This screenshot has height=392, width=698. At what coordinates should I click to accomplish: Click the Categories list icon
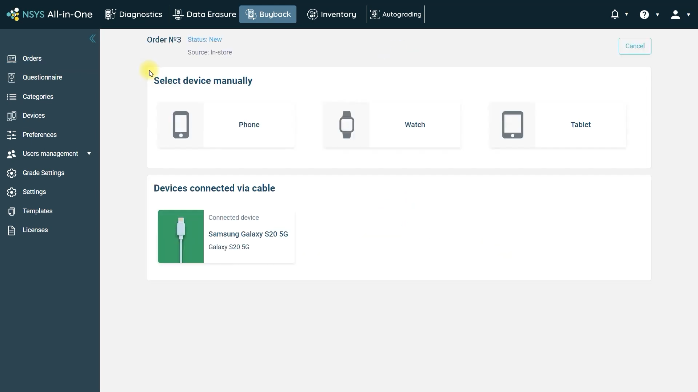point(12,97)
